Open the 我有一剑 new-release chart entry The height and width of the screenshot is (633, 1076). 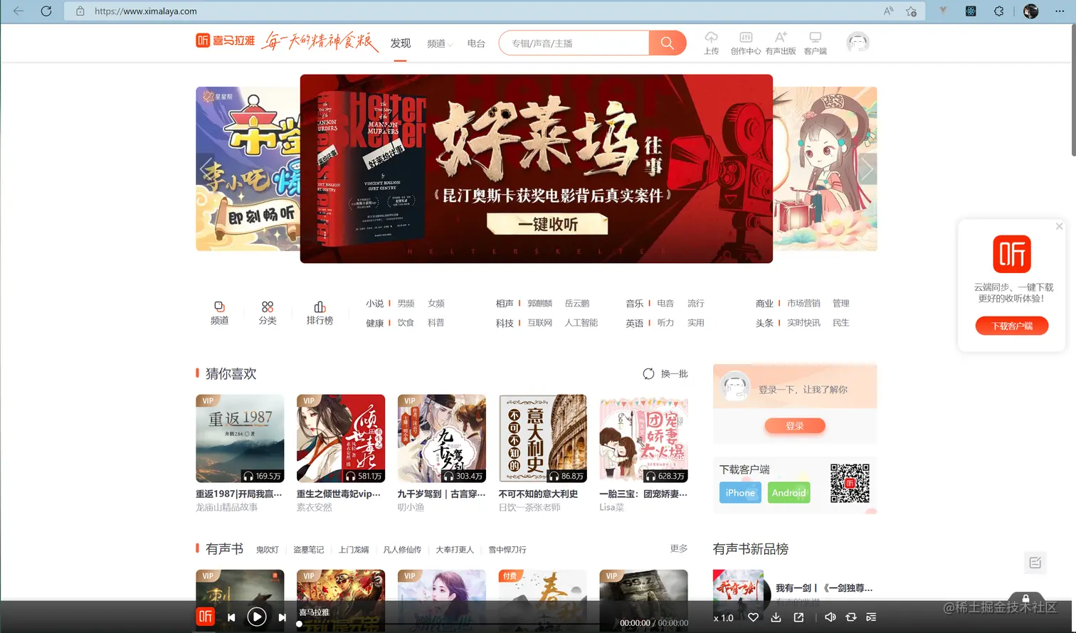[x=824, y=588]
